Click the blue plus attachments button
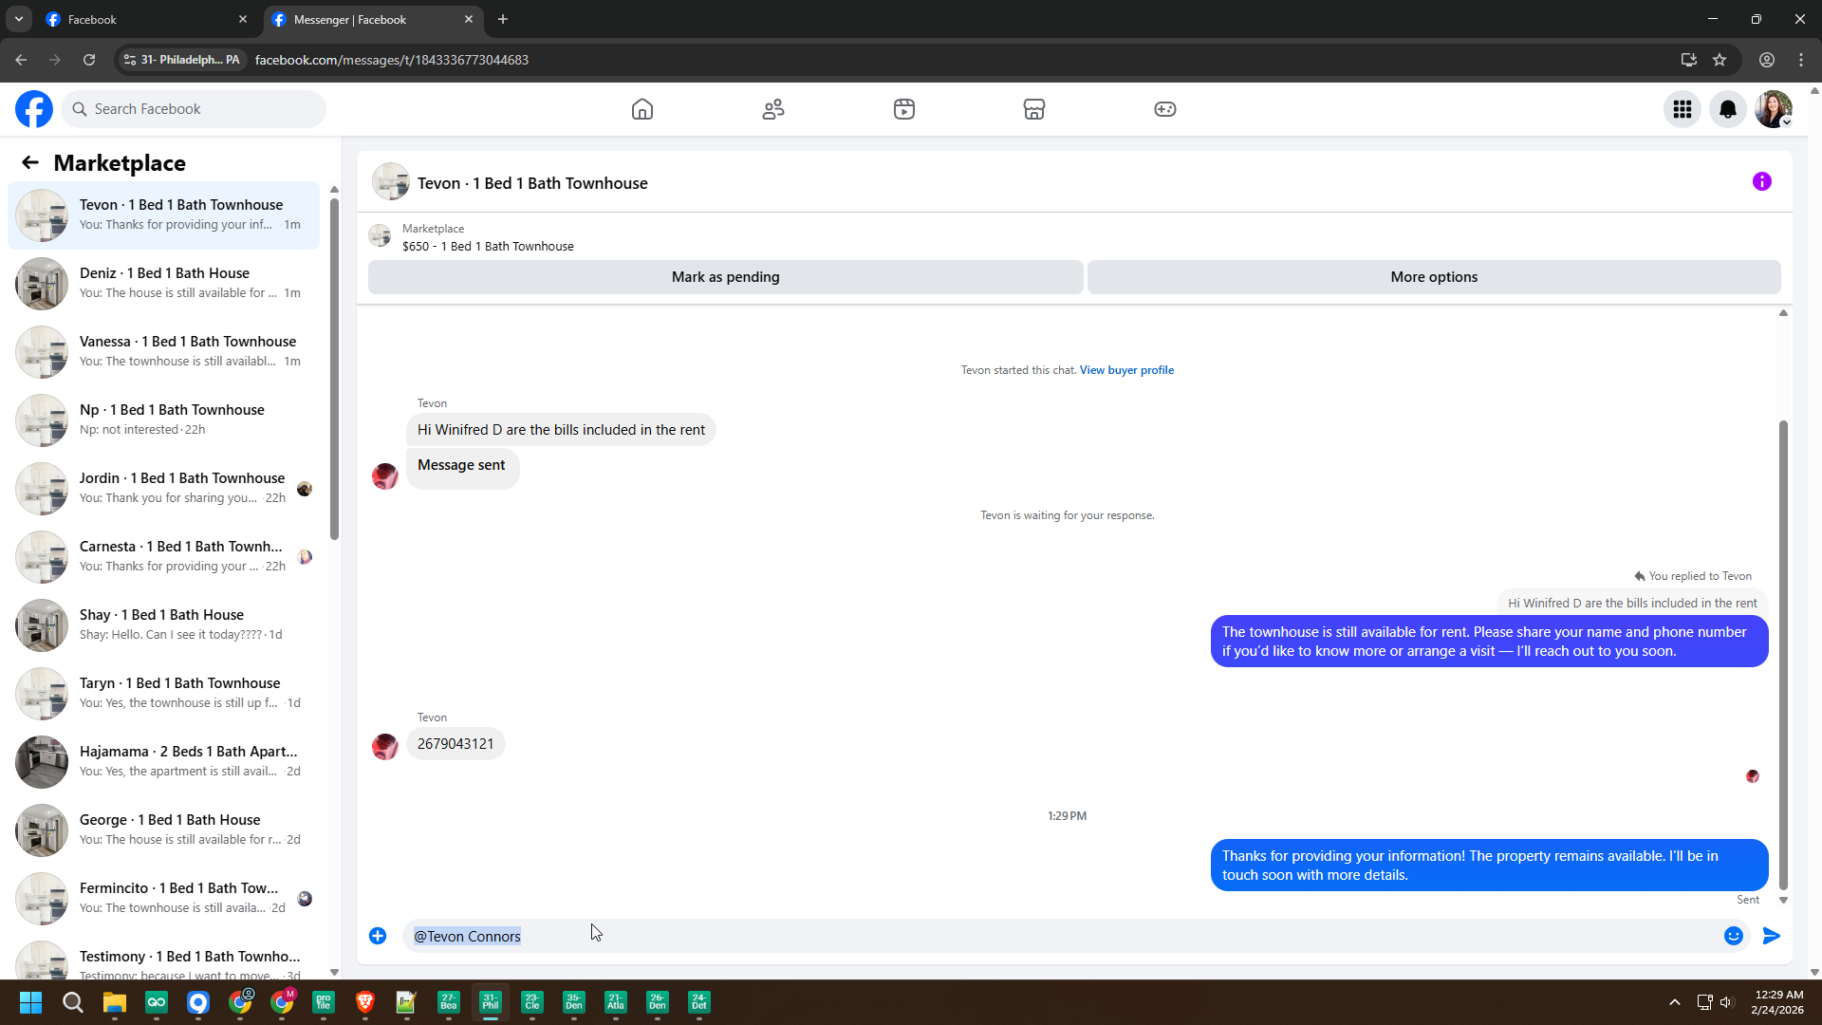The height and width of the screenshot is (1025, 1822). tap(378, 936)
